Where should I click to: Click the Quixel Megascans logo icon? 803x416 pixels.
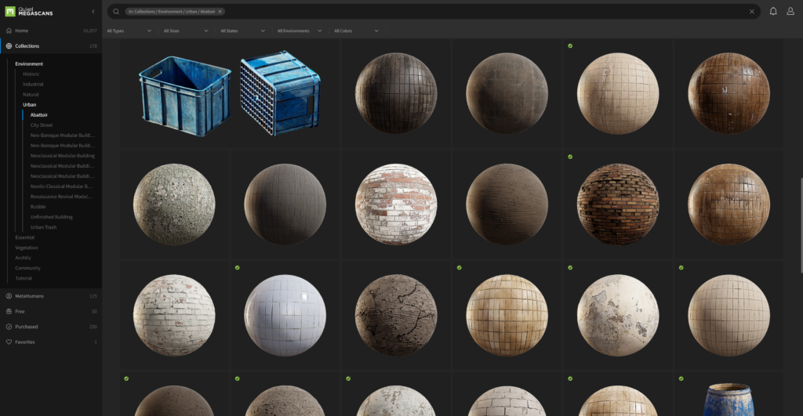tap(9, 11)
